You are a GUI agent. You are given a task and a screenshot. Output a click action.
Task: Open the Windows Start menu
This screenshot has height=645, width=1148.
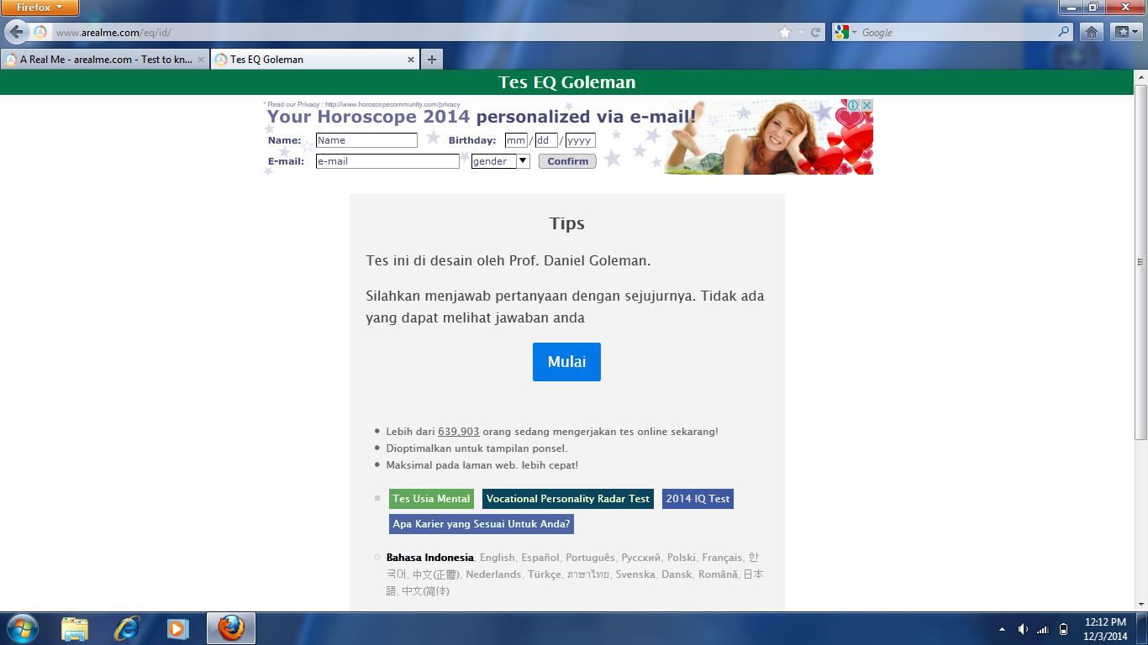click(22, 628)
